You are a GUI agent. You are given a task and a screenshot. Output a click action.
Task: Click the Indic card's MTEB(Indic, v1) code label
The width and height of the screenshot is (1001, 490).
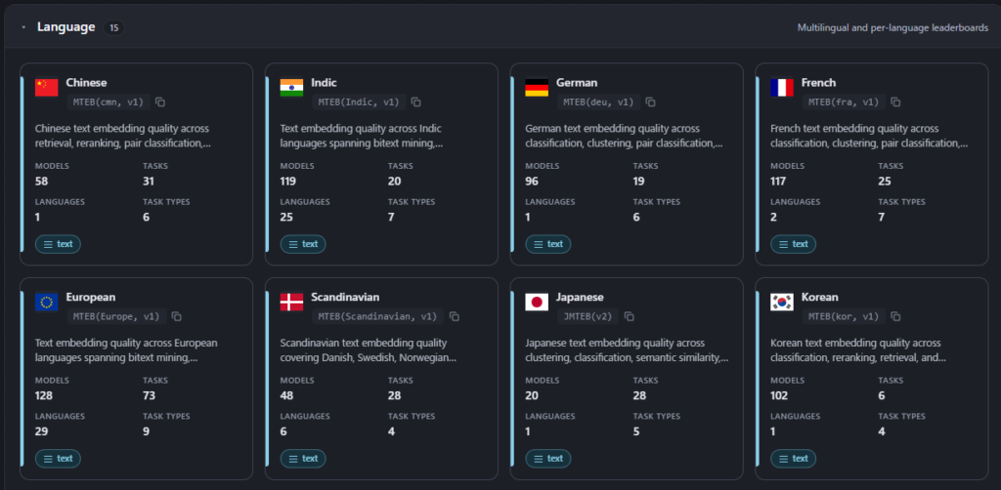359,102
